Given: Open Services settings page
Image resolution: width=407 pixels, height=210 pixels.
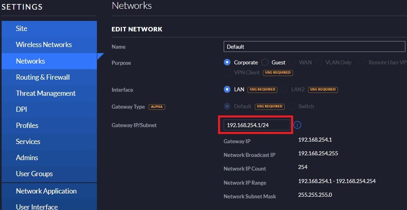Looking at the screenshot, I should pos(28,142).
